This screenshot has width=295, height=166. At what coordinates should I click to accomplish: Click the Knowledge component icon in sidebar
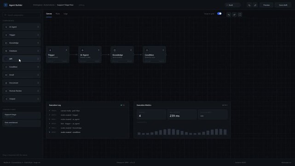(6, 43)
